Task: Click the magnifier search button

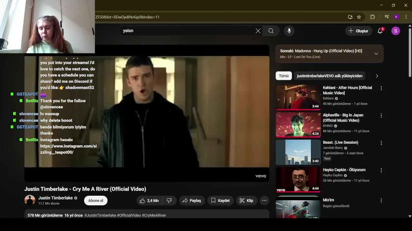Action: point(271,31)
